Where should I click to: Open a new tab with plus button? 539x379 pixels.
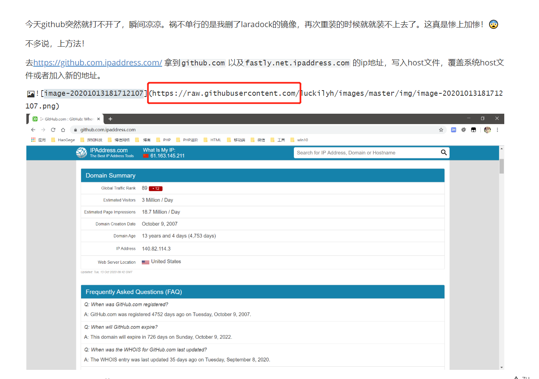click(110, 119)
